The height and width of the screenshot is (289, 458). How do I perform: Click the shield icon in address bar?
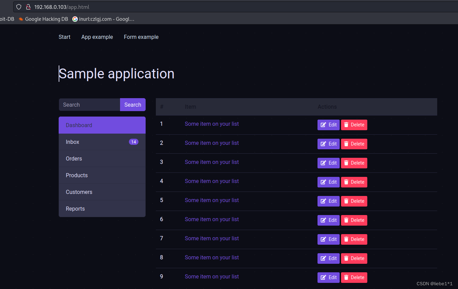[19, 7]
